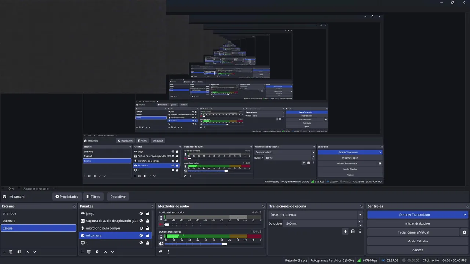470x264 pixels.
Task: Click 'Iniciar Grabación'
Action: [x=417, y=224]
